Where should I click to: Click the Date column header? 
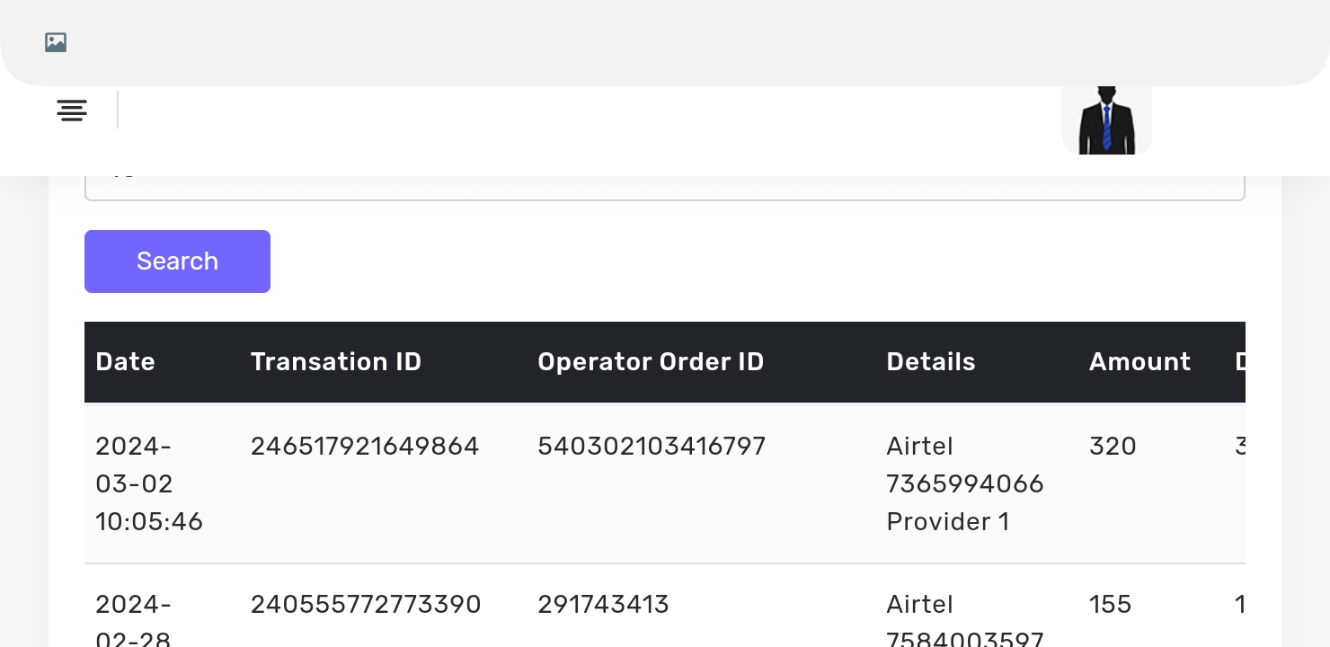click(x=125, y=362)
